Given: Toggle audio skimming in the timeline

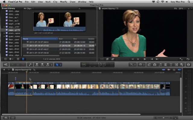Looking at the screenshot, I should (169, 70).
